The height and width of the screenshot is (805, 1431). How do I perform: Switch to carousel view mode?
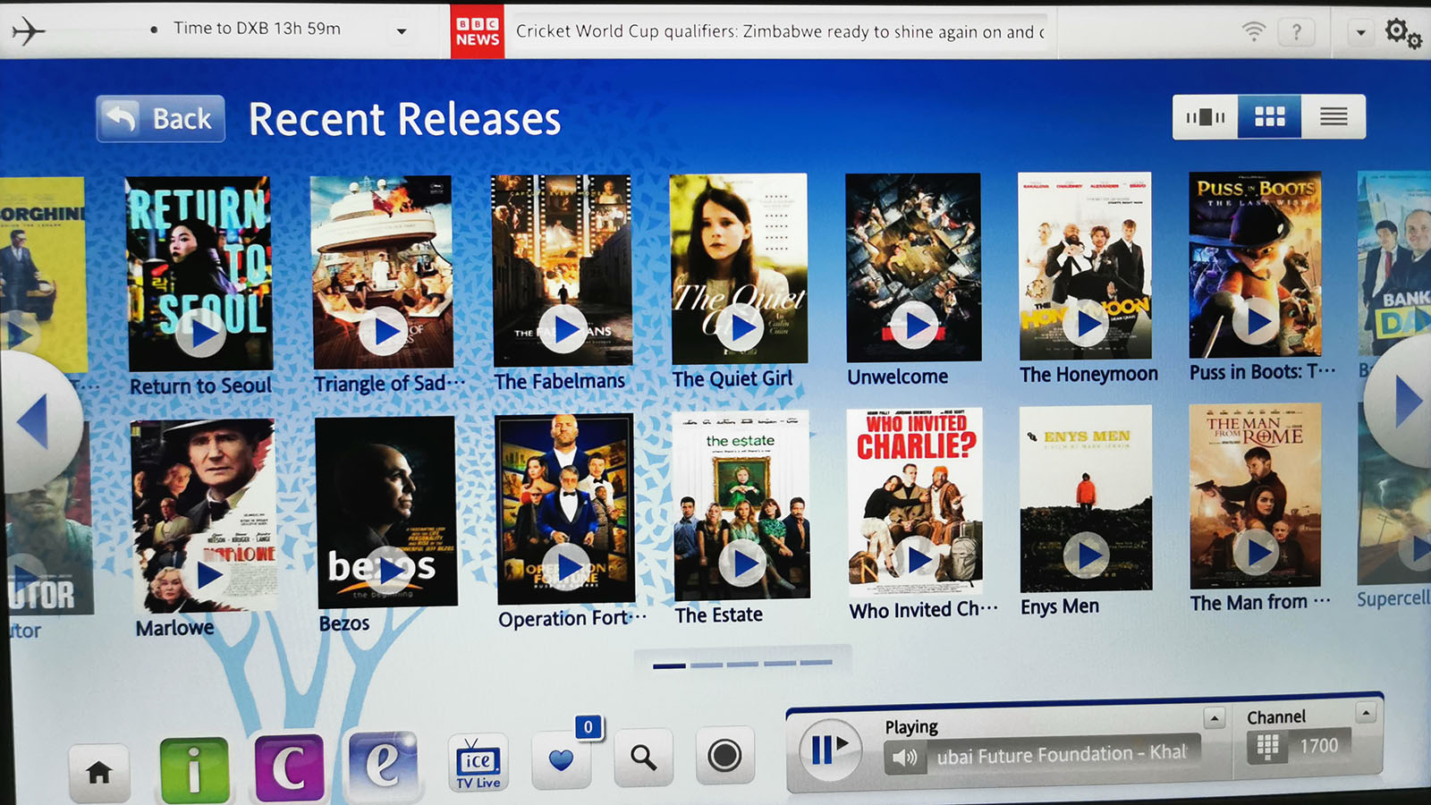point(1205,116)
